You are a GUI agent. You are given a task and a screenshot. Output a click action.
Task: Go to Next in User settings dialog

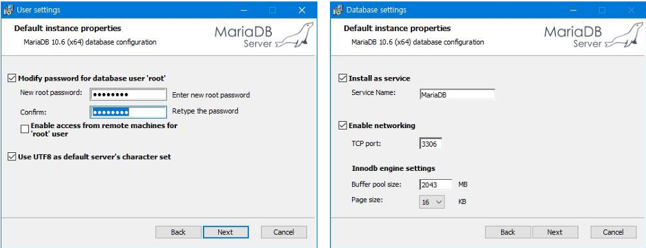[x=226, y=232]
